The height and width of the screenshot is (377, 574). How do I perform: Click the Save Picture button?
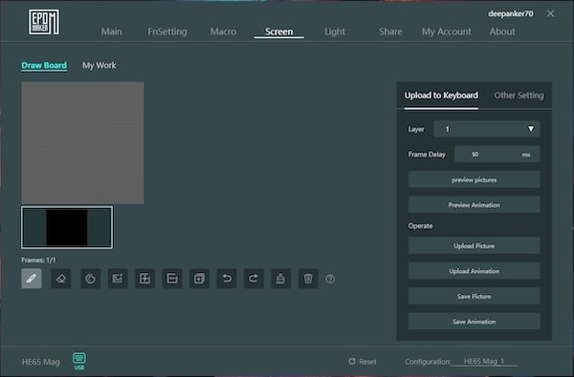[475, 296]
